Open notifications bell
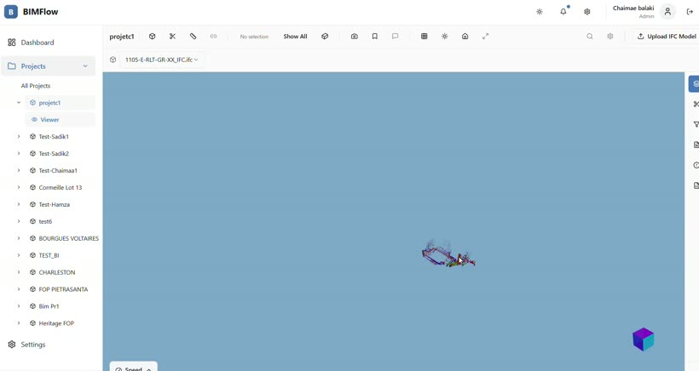This screenshot has width=699, height=371. (x=563, y=12)
